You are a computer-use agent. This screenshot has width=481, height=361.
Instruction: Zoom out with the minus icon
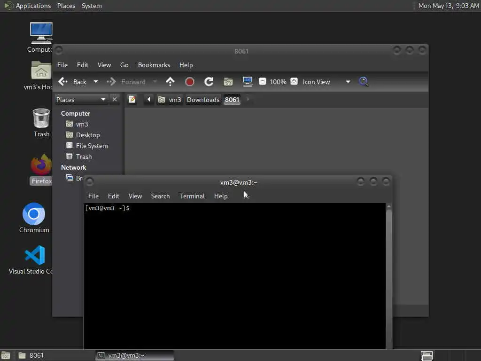(x=262, y=81)
